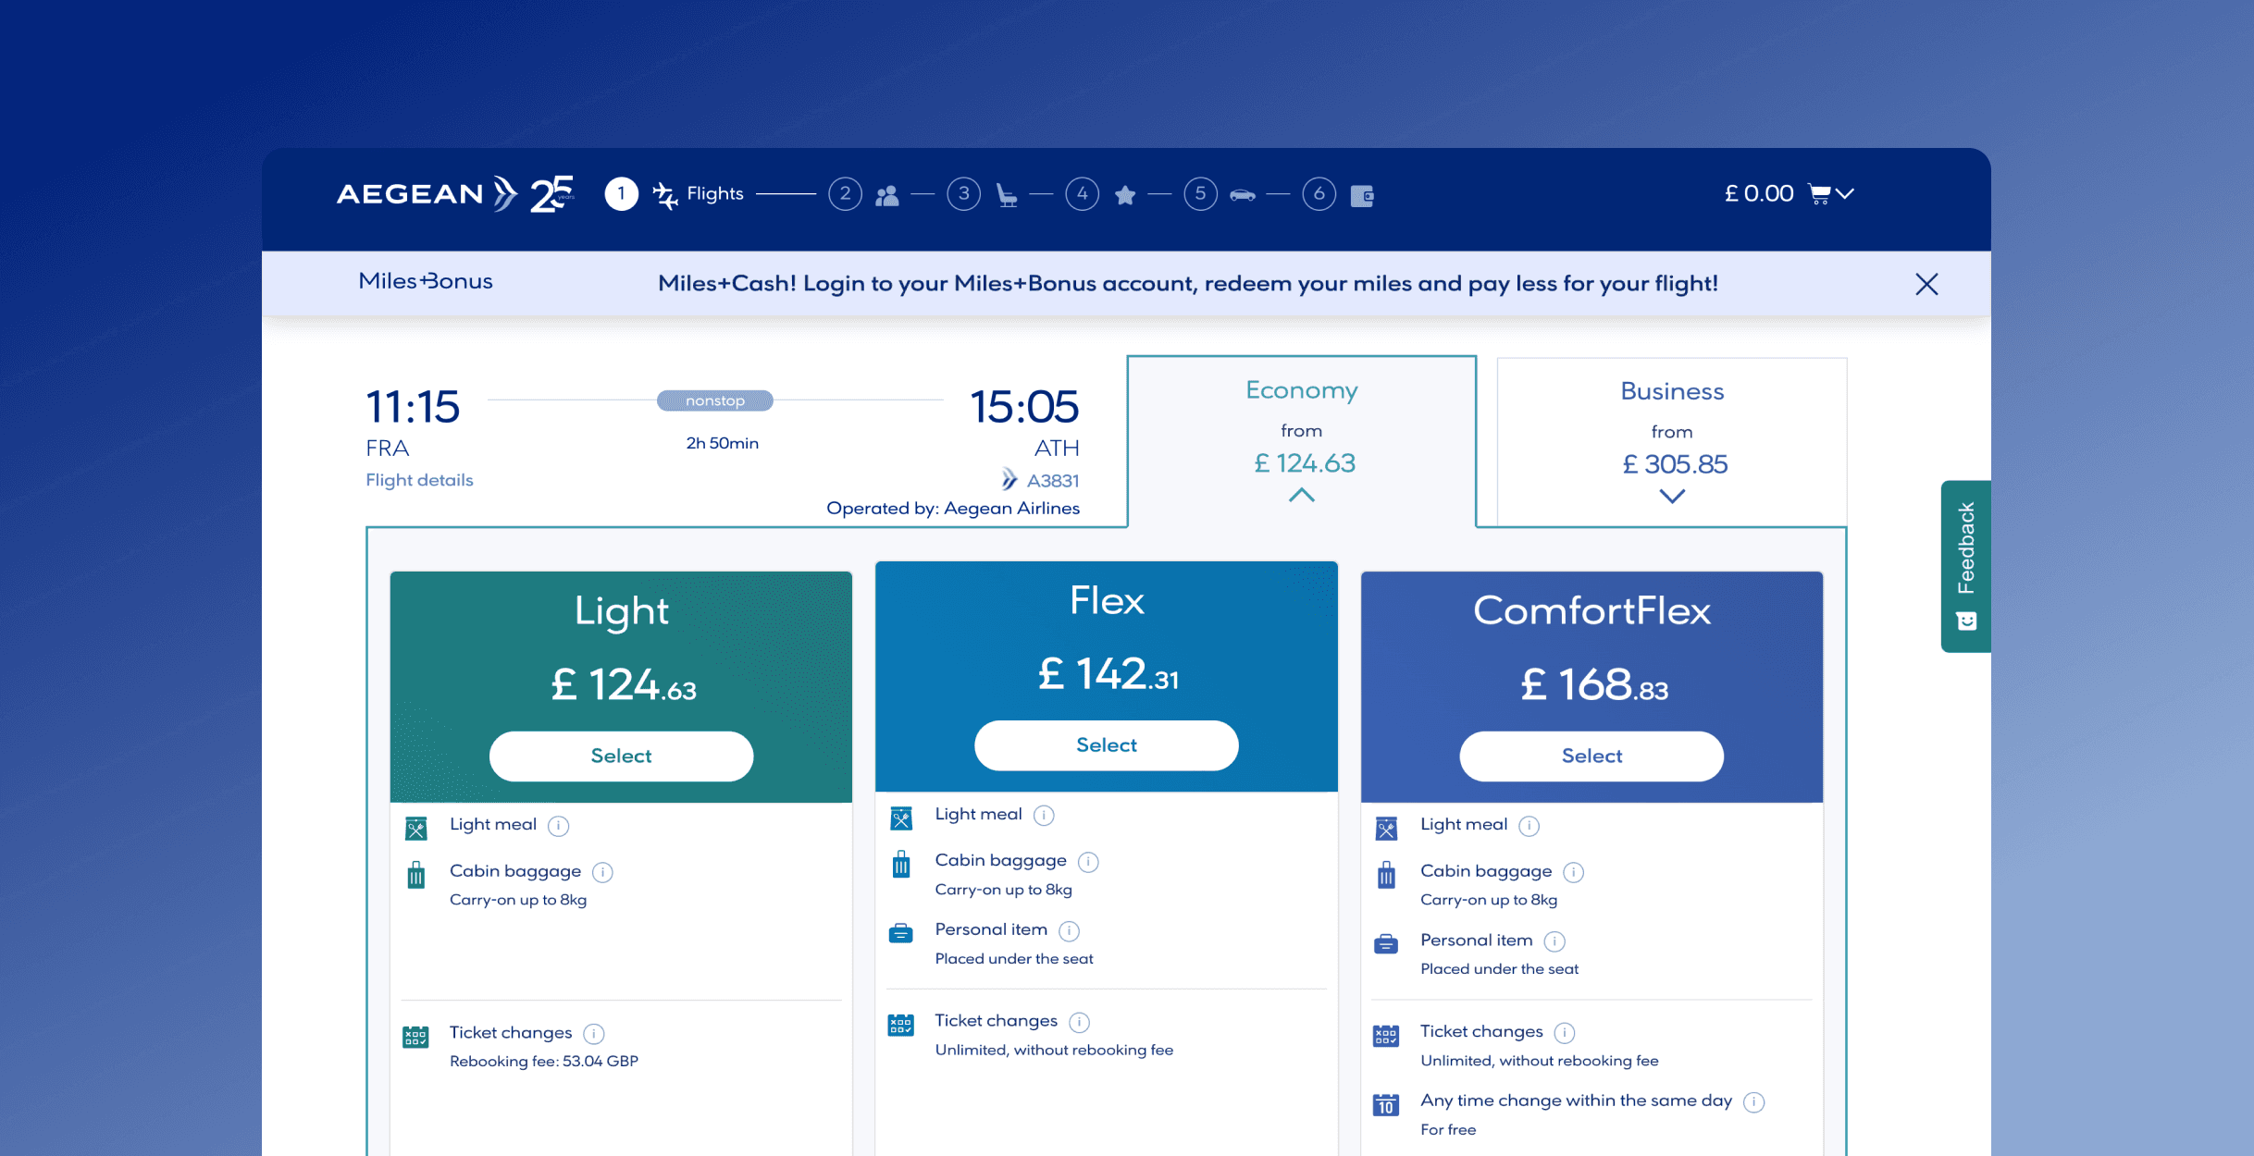Open the Feedback side tab
This screenshot has width=2254, height=1156.
[1965, 566]
